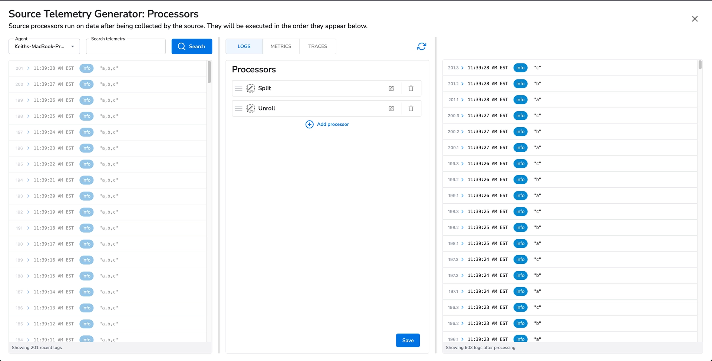
Task: Delete the Unroll processor via trash icon
Action: pos(411,108)
